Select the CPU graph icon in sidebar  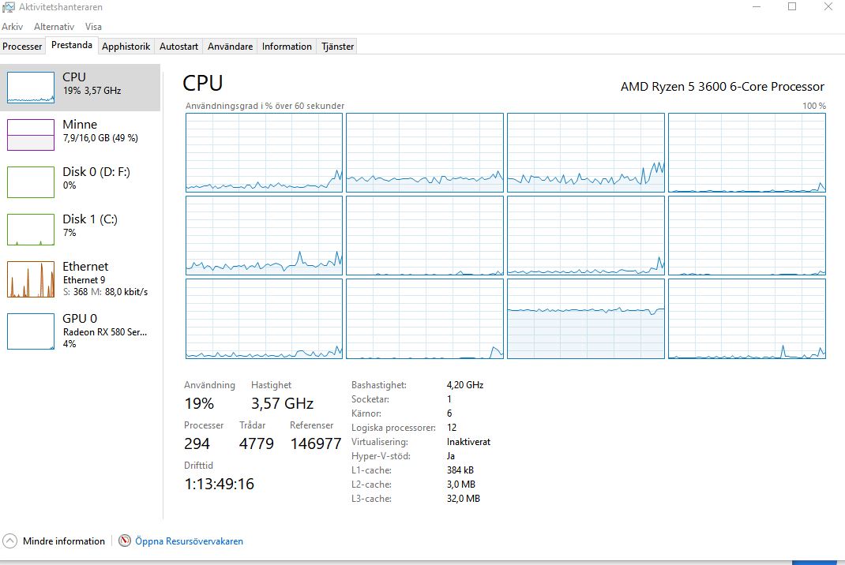[x=30, y=87]
